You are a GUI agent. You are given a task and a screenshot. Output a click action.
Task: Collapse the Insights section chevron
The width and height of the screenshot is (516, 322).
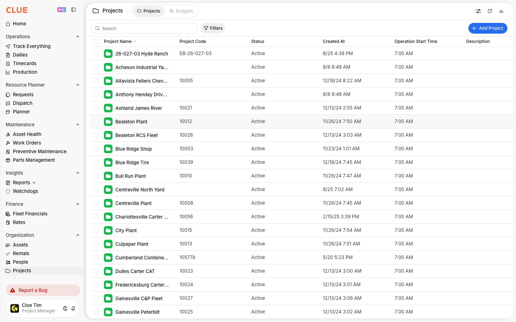click(x=78, y=173)
